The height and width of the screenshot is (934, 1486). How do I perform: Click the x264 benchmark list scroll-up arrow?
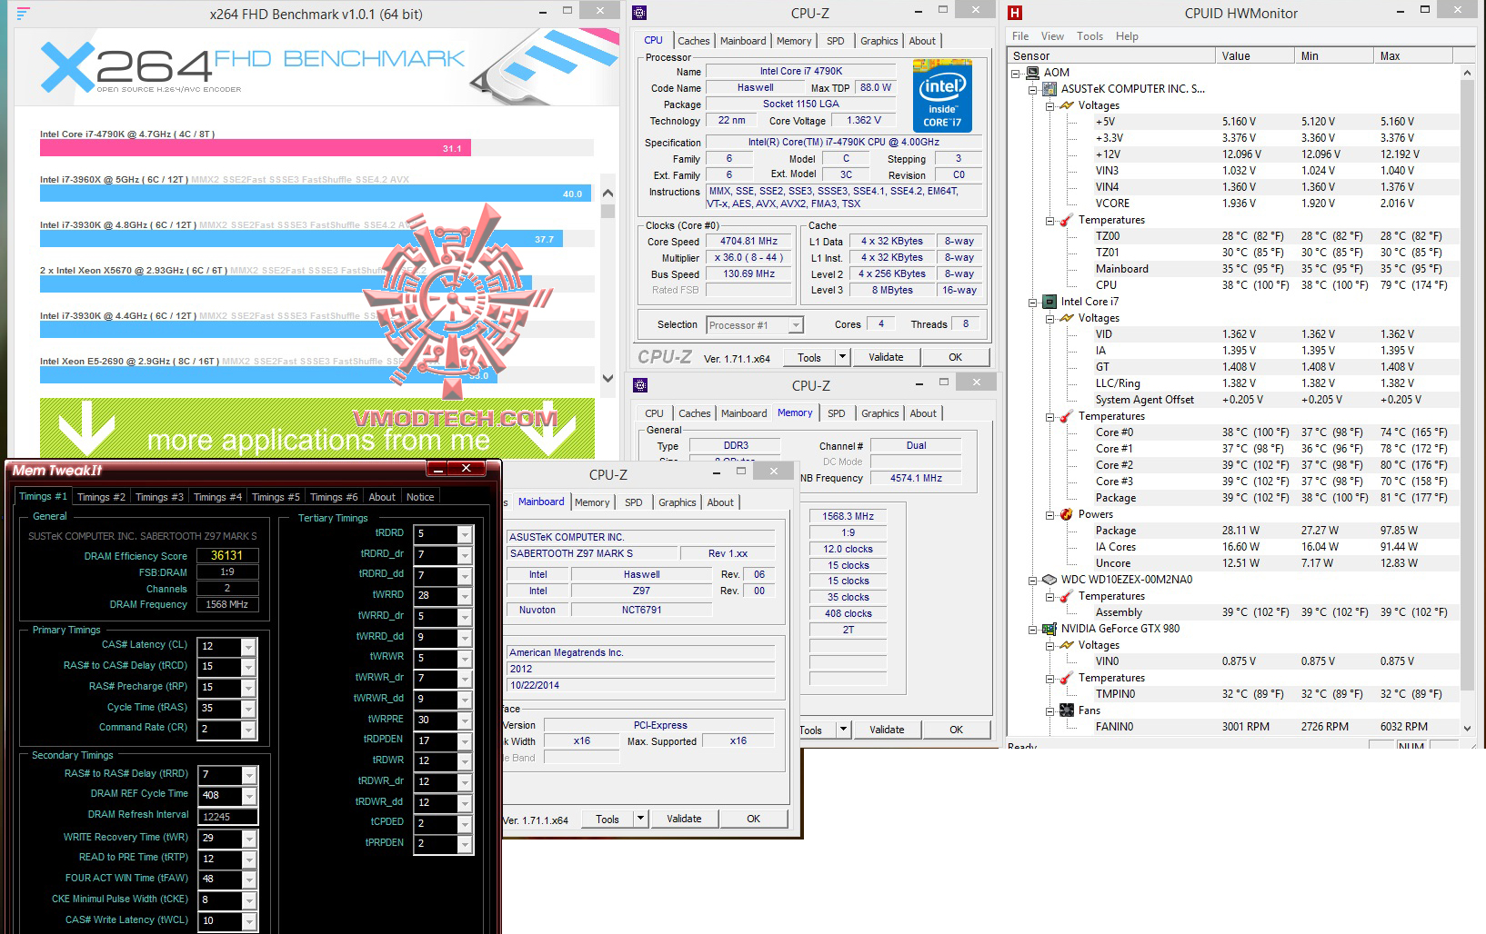point(608,193)
